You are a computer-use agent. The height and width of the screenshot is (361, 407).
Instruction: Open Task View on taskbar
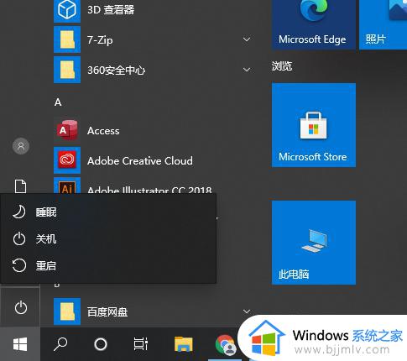140,344
